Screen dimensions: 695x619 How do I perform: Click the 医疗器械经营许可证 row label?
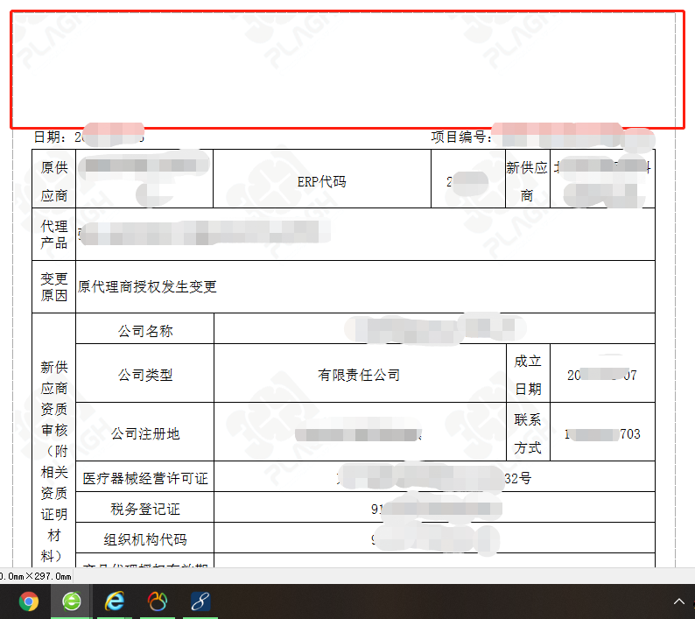[145, 476]
